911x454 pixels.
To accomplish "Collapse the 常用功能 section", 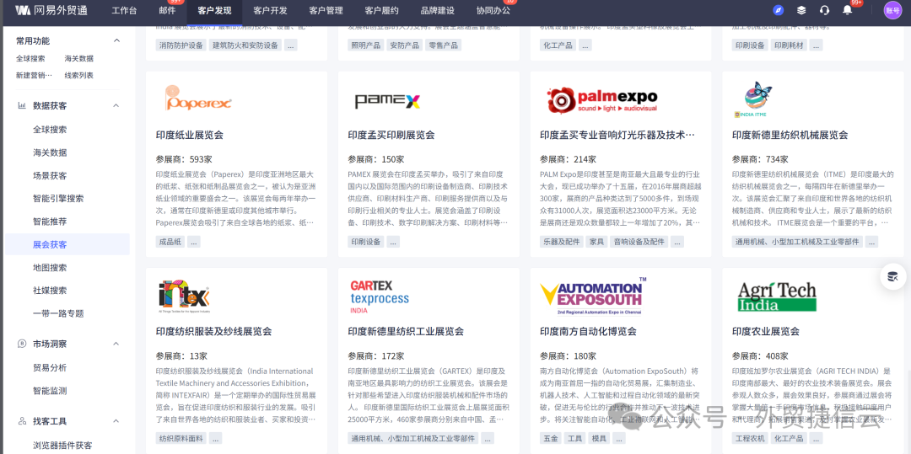I will tap(116, 40).
